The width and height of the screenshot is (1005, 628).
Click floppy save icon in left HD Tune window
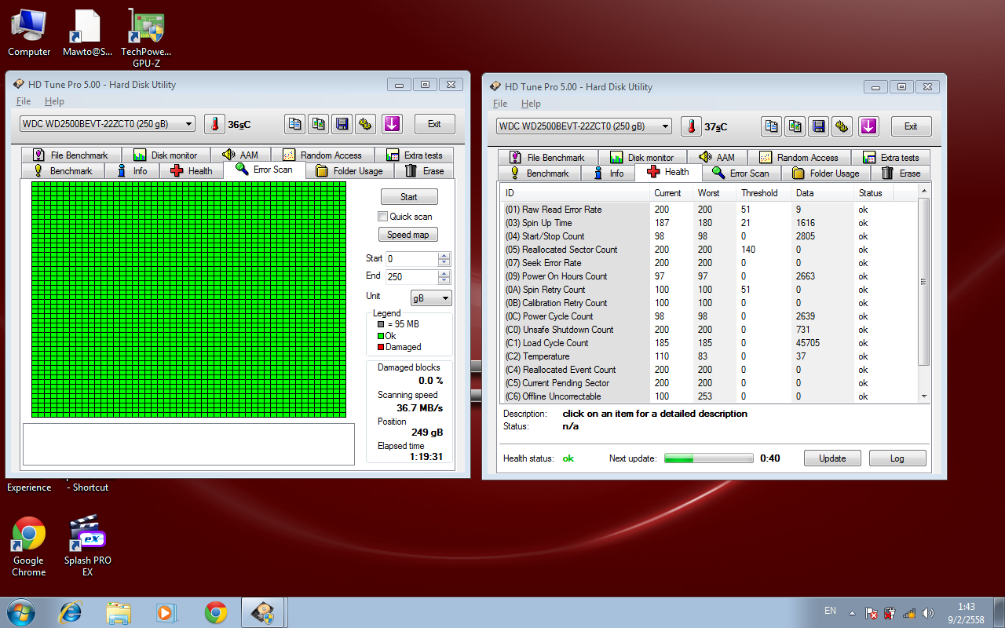point(342,124)
